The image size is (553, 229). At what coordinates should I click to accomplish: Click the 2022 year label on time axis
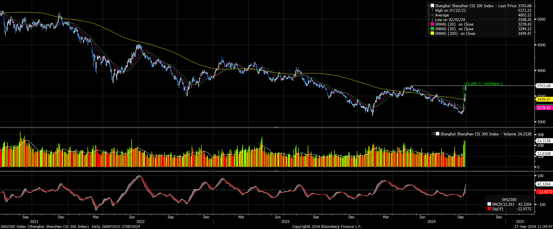pos(141,222)
